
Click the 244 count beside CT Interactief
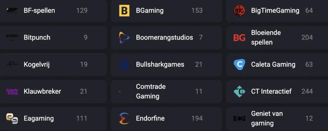click(x=307, y=91)
